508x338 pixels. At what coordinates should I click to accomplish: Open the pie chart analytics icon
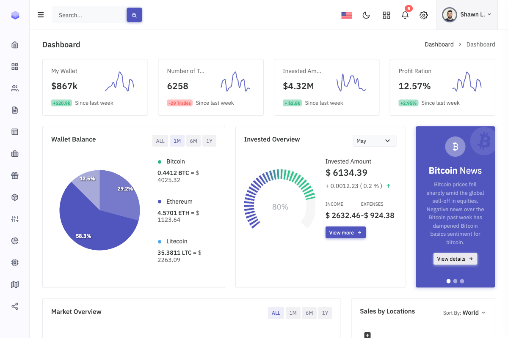tap(15, 240)
